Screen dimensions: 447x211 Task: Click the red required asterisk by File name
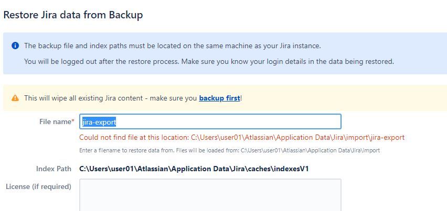coord(73,121)
